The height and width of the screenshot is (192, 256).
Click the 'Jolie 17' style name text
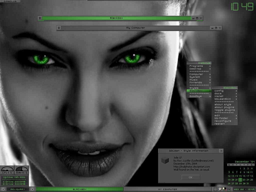(x=177, y=158)
